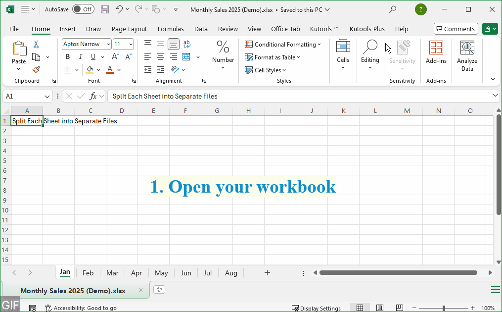Screen dimensions: 502x312
Task: Click the zoom slider handle
Action: (444, 308)
